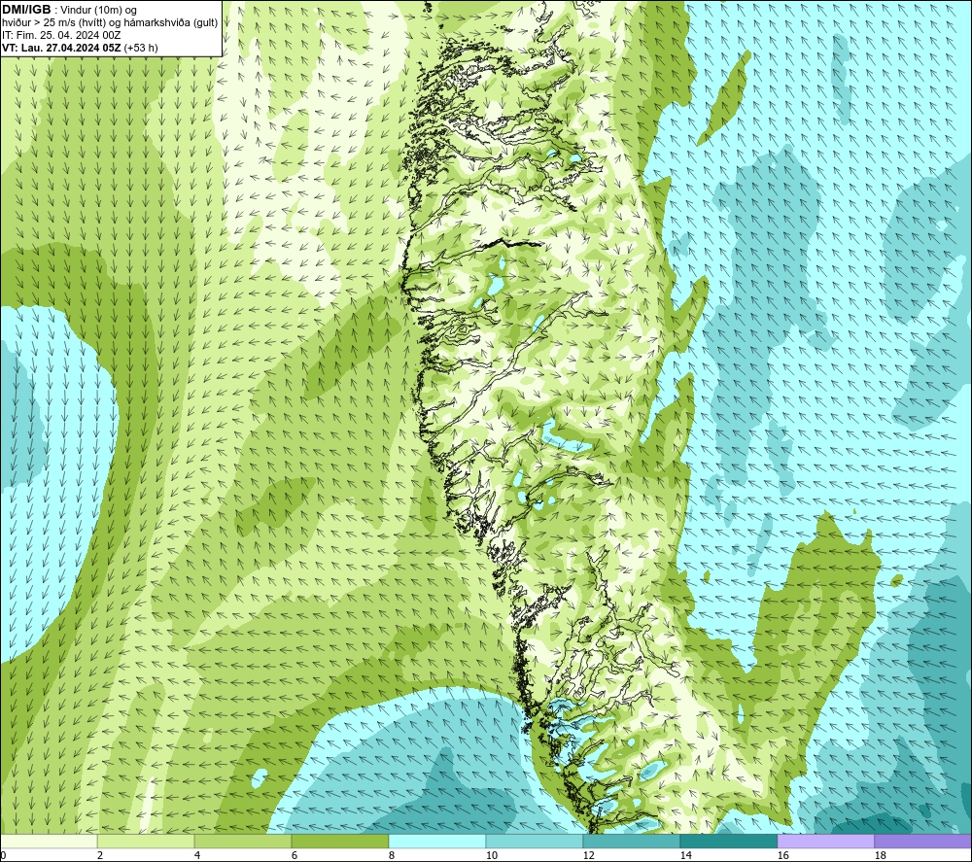Click the 12–14 m/s darker teal legend swatch
The image size is (972, 862).
[x=631, y=841]
